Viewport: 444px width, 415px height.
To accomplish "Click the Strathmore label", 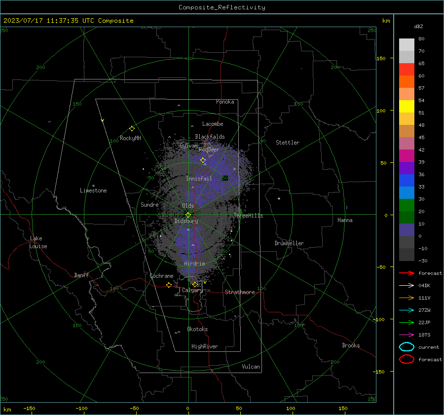I will click(240, 292).
